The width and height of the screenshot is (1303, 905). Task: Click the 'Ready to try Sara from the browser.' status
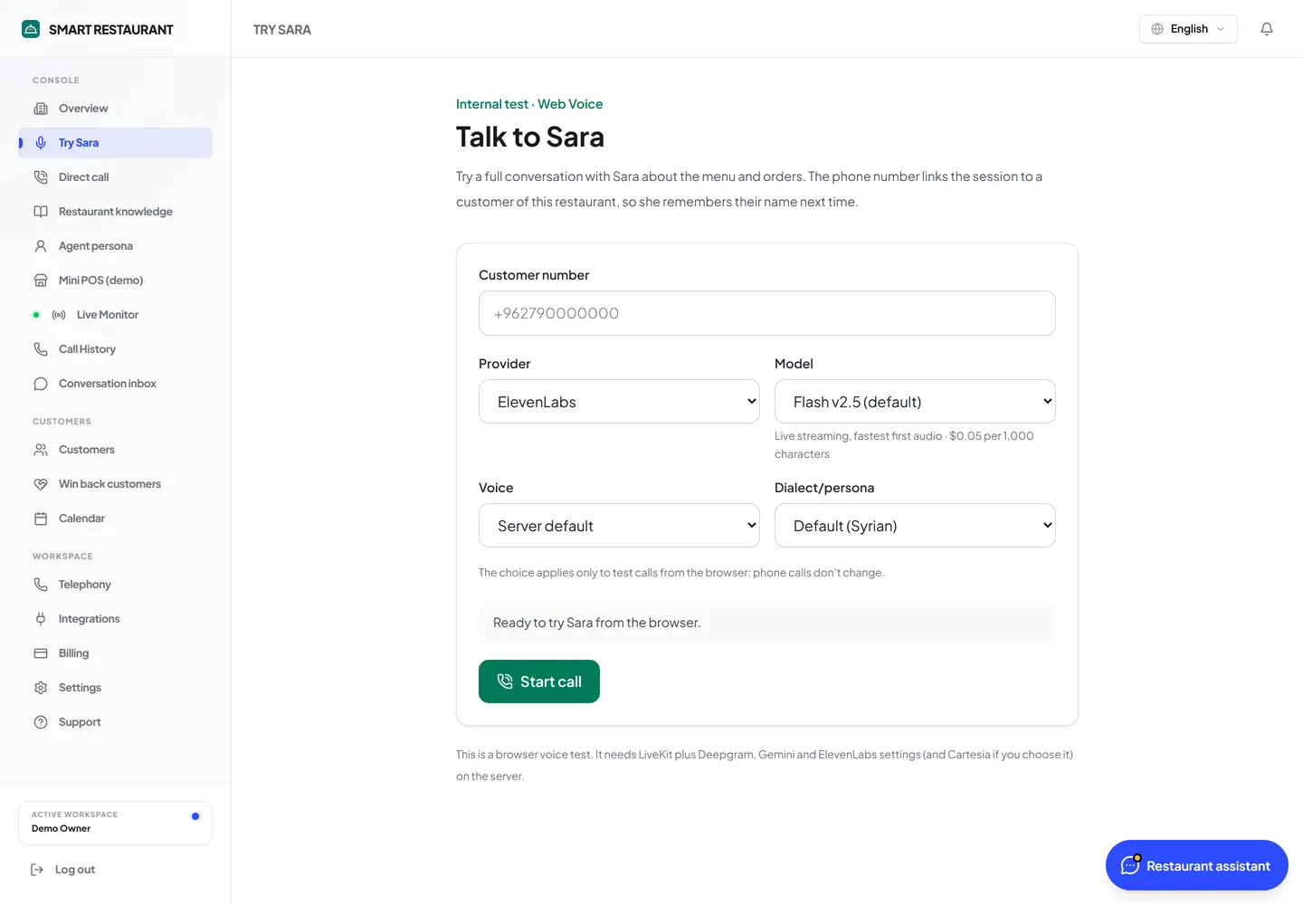(767, 623)
